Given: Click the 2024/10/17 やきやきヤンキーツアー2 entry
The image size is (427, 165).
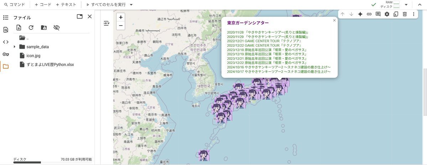Looking at the screenshot, I should coord(279,71).
